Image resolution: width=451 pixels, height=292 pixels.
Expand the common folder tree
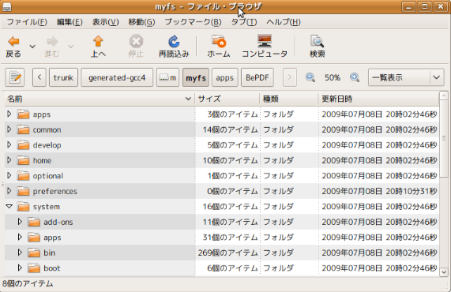point(9,129)
